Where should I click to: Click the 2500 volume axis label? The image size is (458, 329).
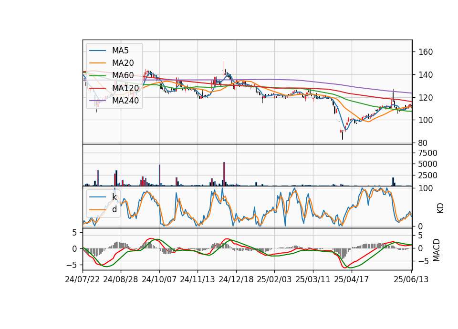(427, 175)
